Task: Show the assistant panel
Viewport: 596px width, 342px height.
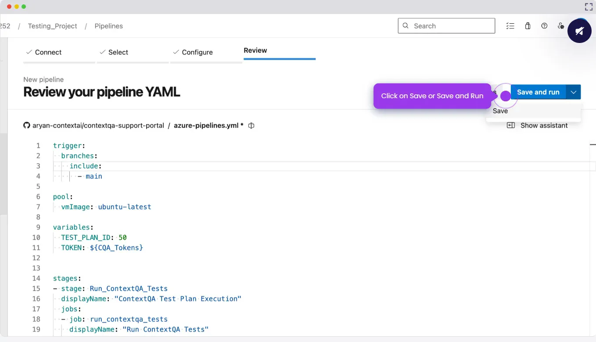Action: coord(538,125)
